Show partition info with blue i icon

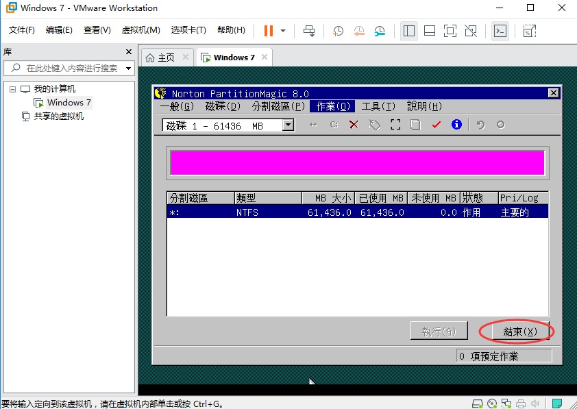click(x=456, y=125)
